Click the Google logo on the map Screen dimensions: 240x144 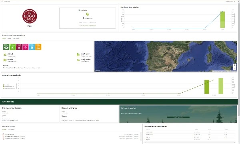pos(98,70)
